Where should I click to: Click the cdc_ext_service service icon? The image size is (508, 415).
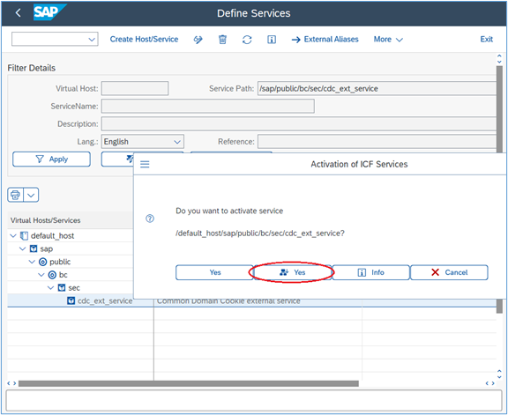pyautogui.click(x=71, y=300)
